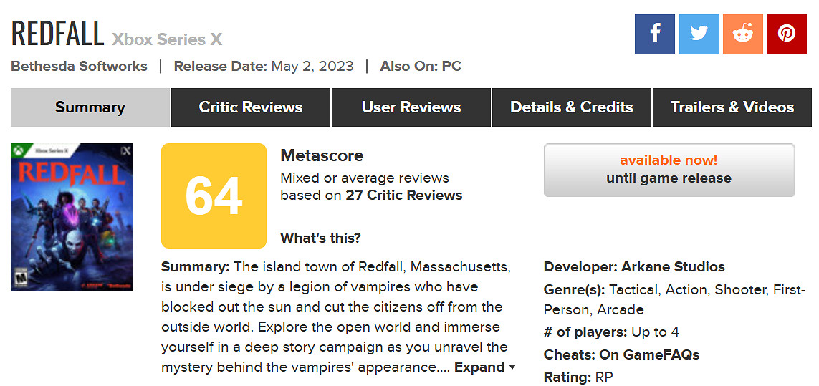Open the Arkane Studios developer link
The height and width of the screenshot is (386, 819).
(673, 267)
